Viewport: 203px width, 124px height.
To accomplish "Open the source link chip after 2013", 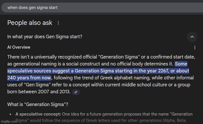I will point(76,92).
